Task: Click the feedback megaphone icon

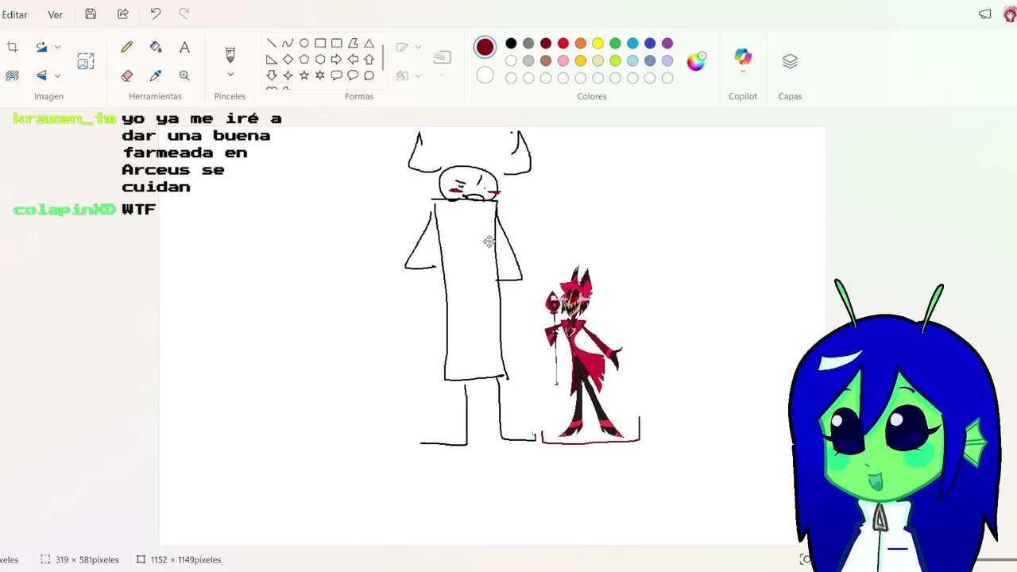Action: coord(985,14)
